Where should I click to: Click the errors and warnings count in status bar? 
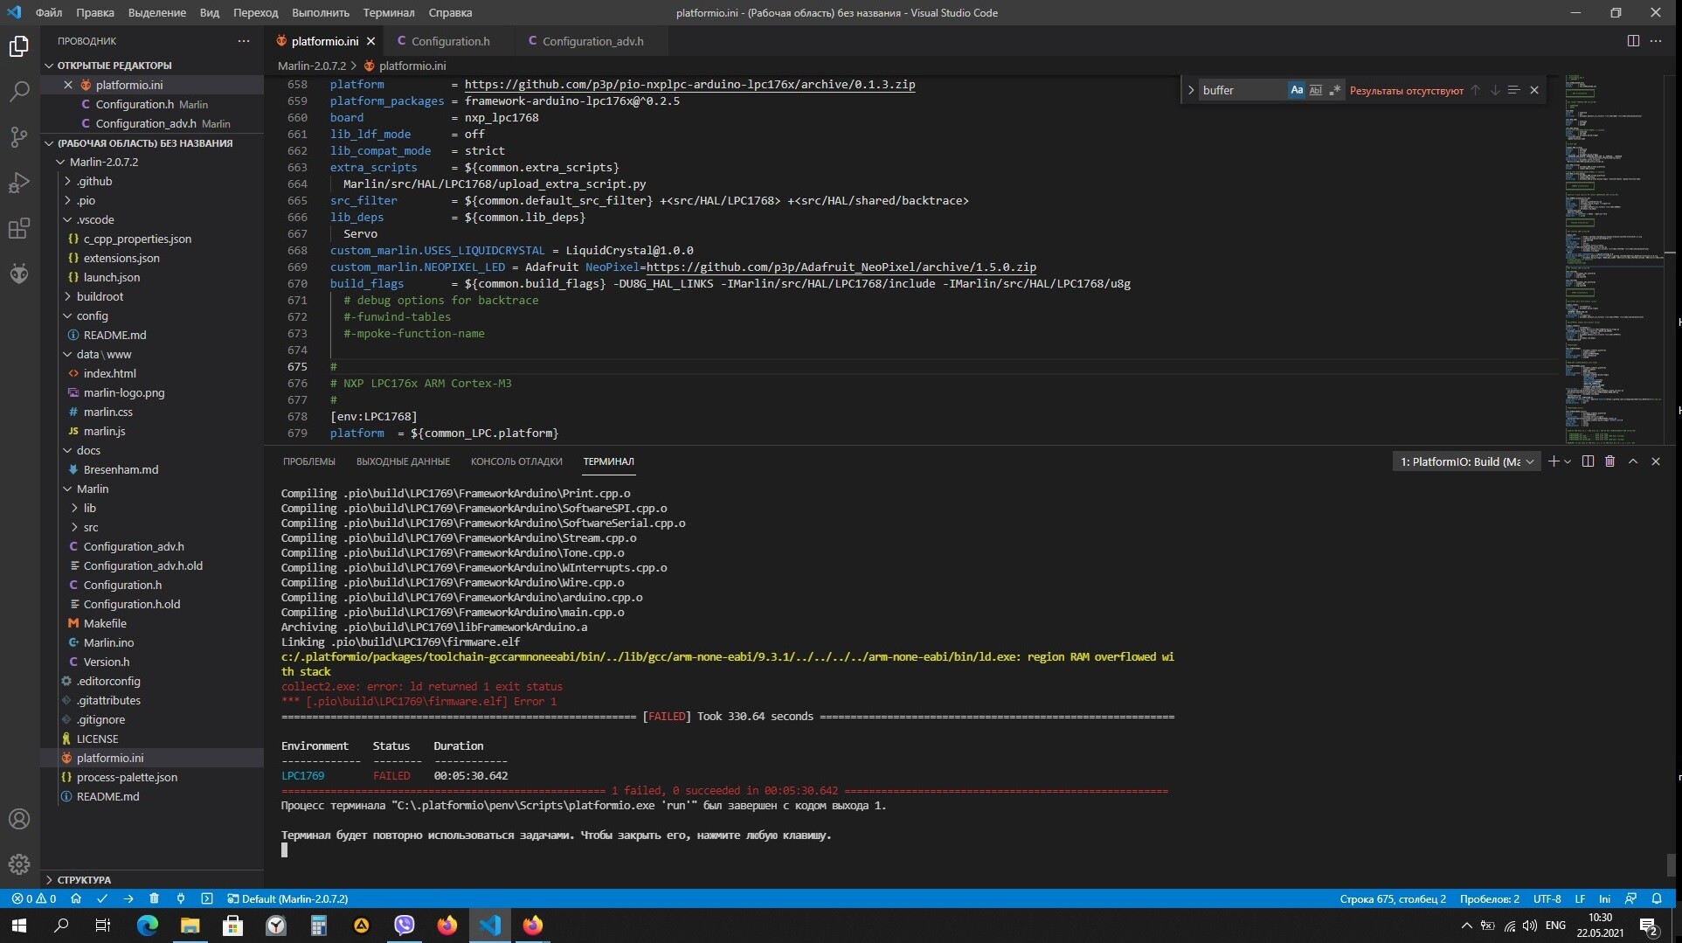(34, 898)
